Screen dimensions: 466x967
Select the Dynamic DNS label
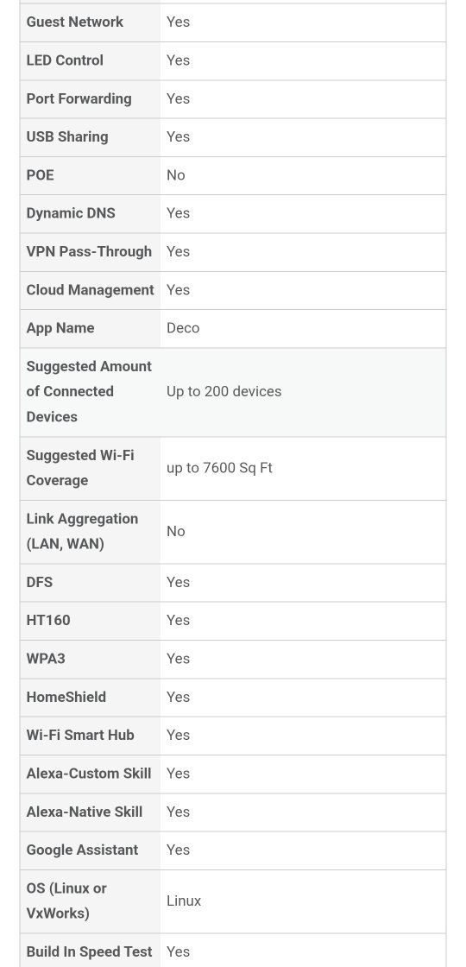click(71, 213)
